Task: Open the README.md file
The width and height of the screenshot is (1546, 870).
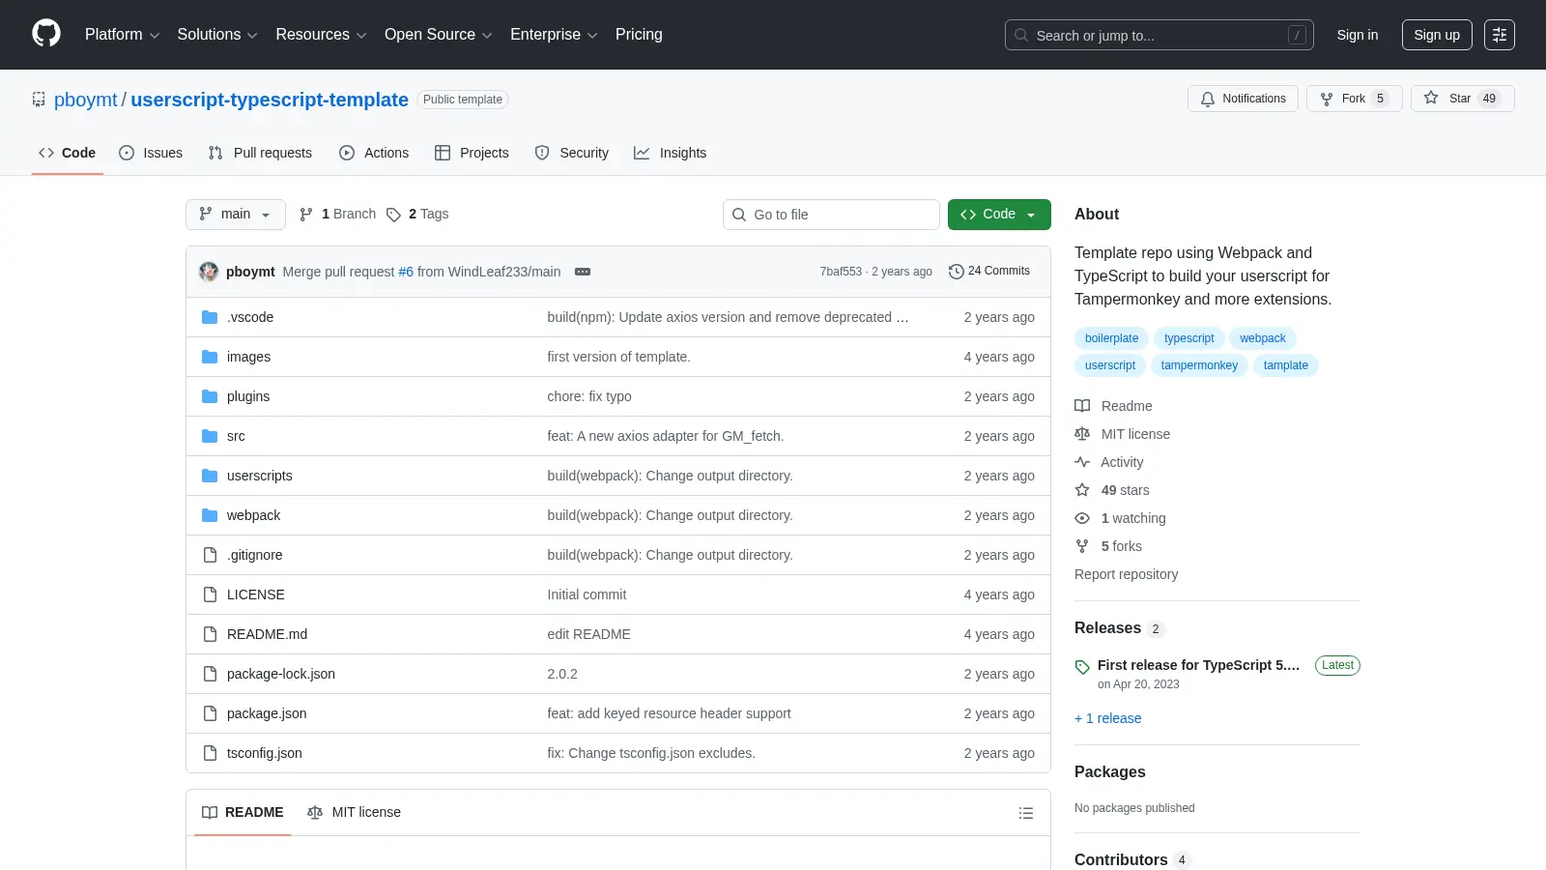Action: pos(267,634)
